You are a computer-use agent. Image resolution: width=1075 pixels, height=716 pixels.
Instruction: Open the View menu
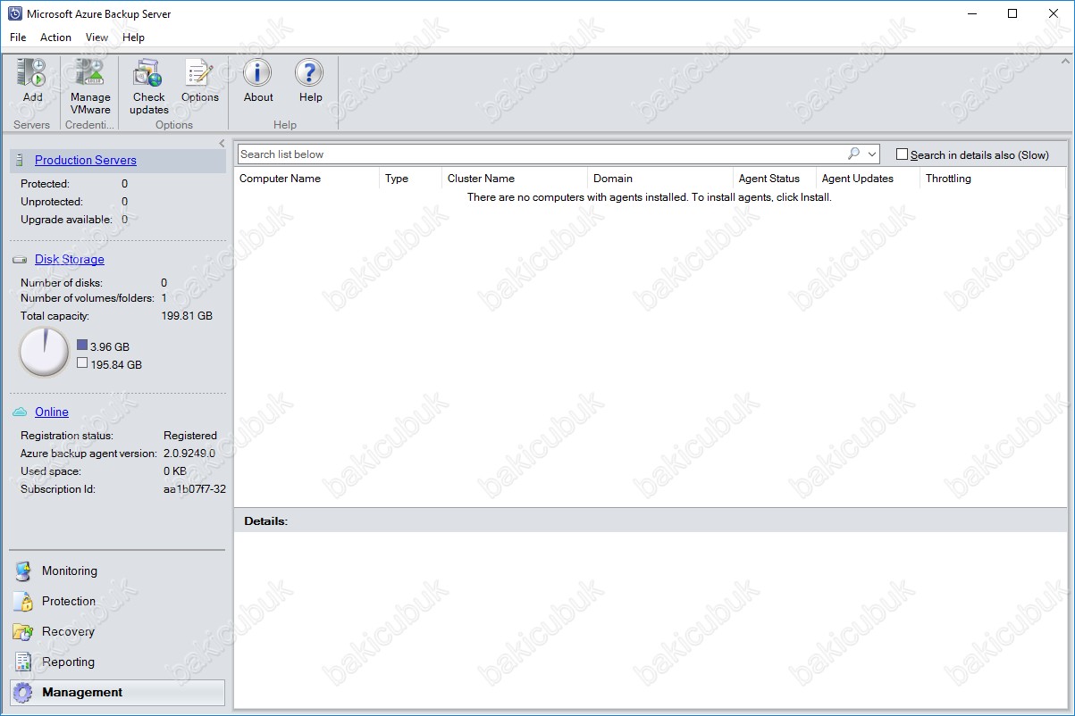(x=97, y=37)
